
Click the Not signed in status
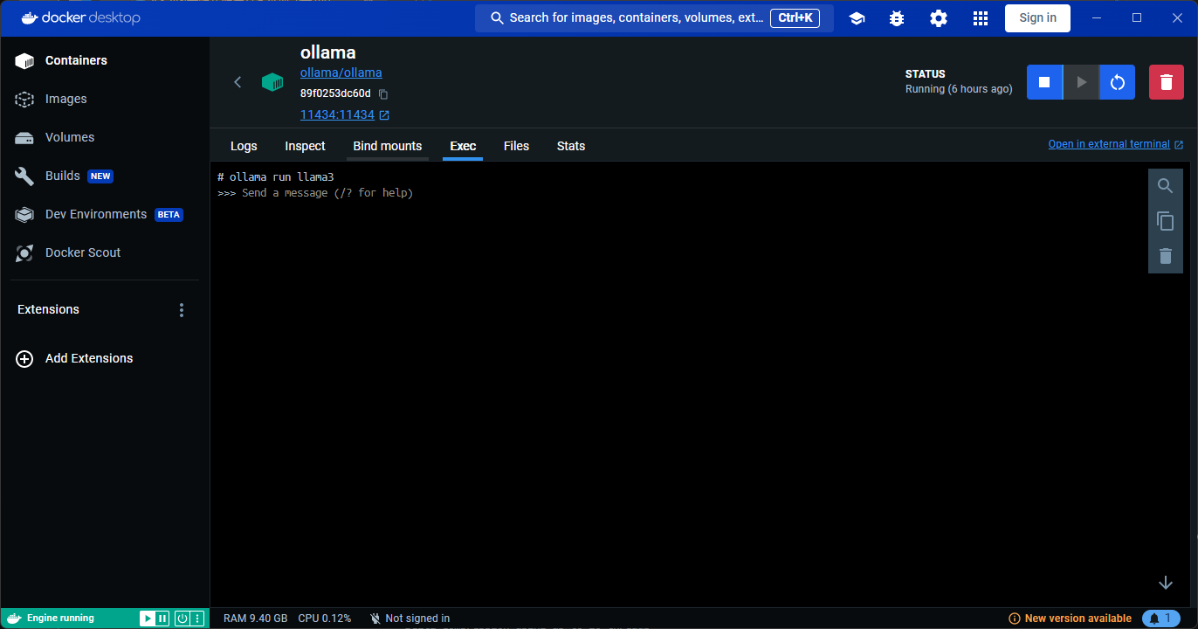pos(410,619)
